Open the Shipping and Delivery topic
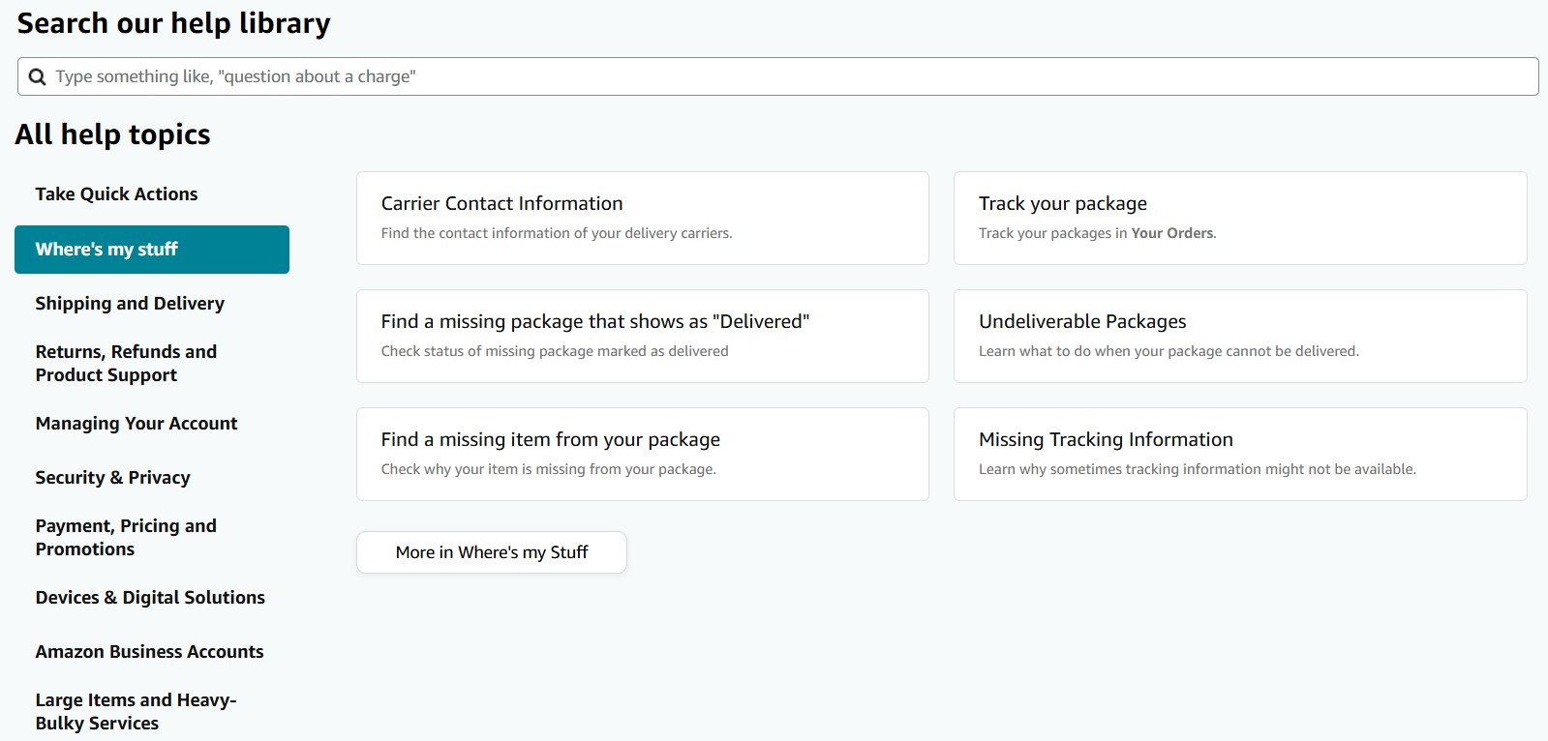Screen dimensions: 1548x741 (130, 304)
